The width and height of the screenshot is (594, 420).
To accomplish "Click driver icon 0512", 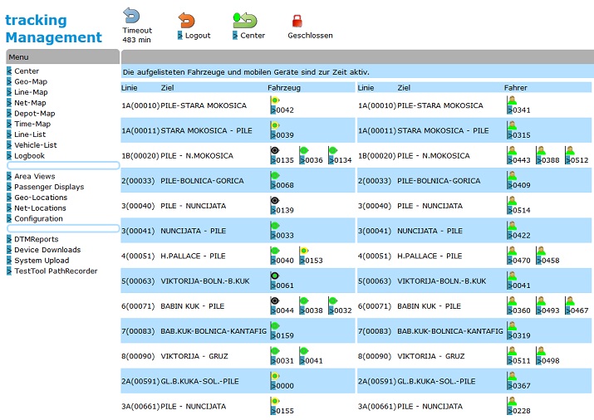I will 570,150.
